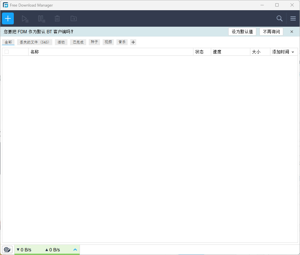Sort by 大小 column header

point(260,52)
